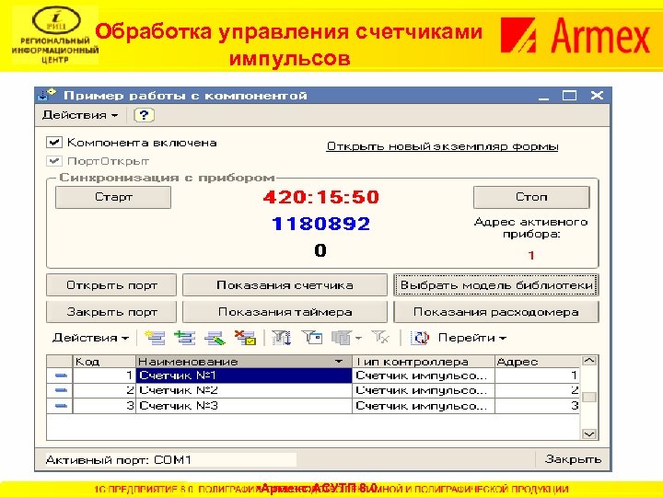Open the list toolbar Действия menu
The image size is (663, 497).
coord(90,338)
